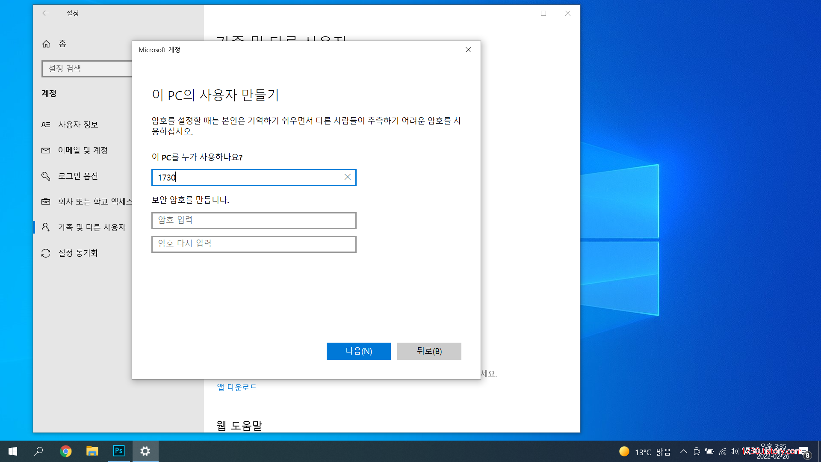
Task: Click the sync settings icon
Action: 46,253
